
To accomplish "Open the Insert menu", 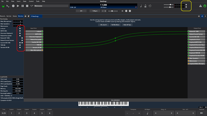I will click(x=19, y=1).
